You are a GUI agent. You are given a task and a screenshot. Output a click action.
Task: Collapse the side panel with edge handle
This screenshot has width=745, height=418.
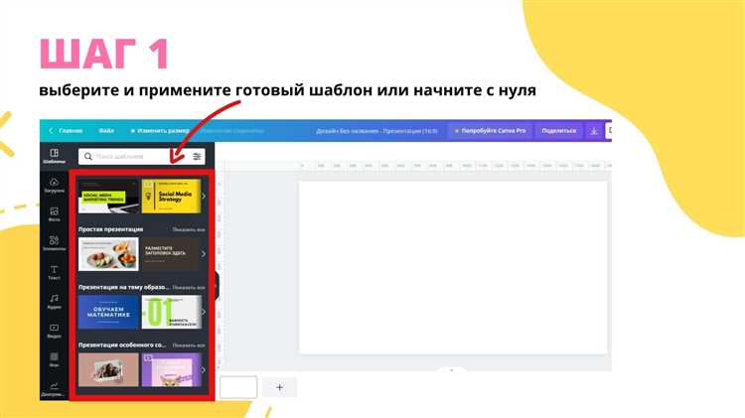(217, 286)
